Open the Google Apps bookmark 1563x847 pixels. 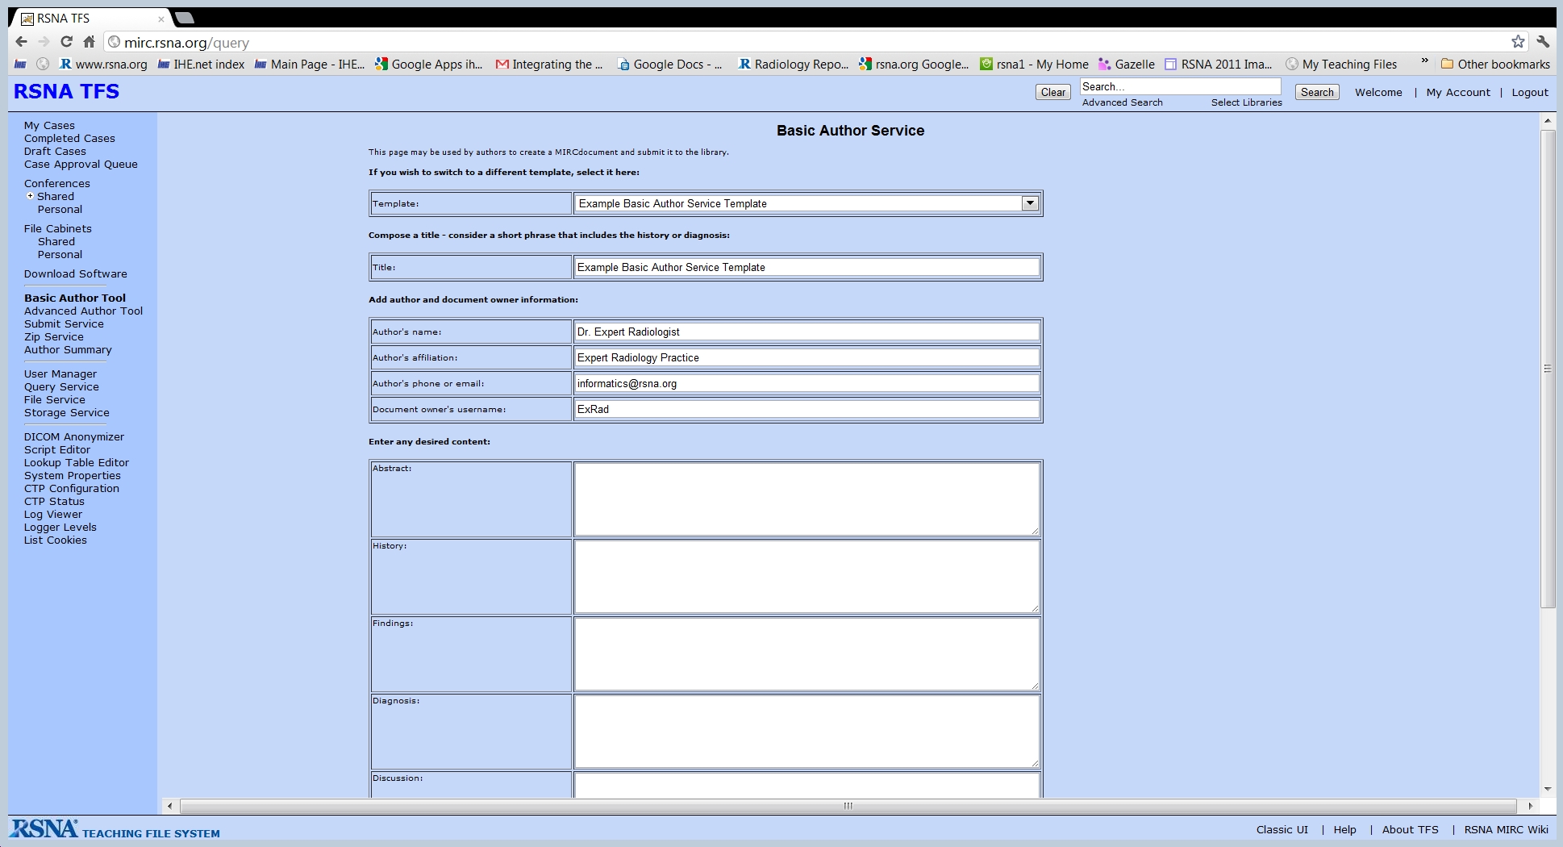(x=429, y=65)
